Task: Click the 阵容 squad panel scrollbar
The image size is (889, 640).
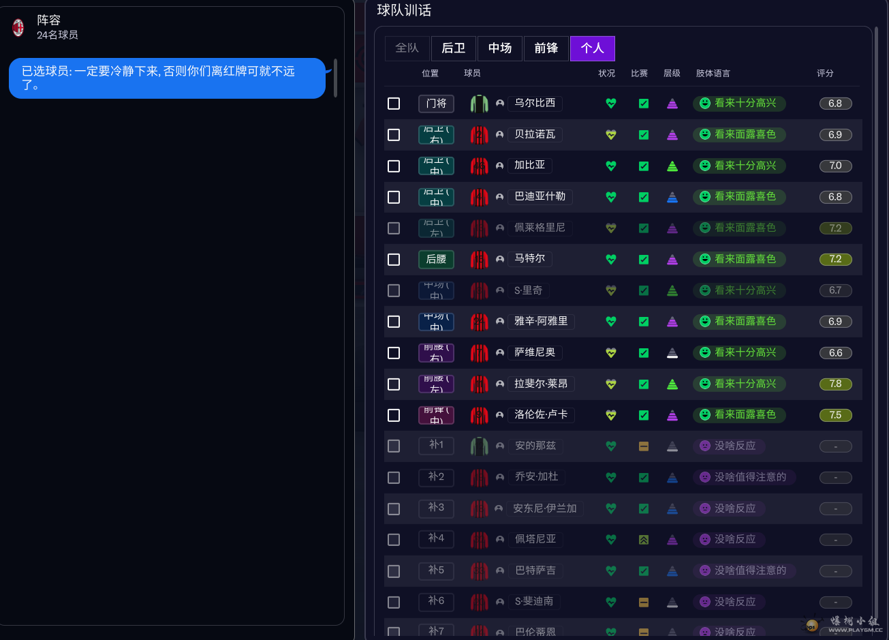Action: click(336, 78)
